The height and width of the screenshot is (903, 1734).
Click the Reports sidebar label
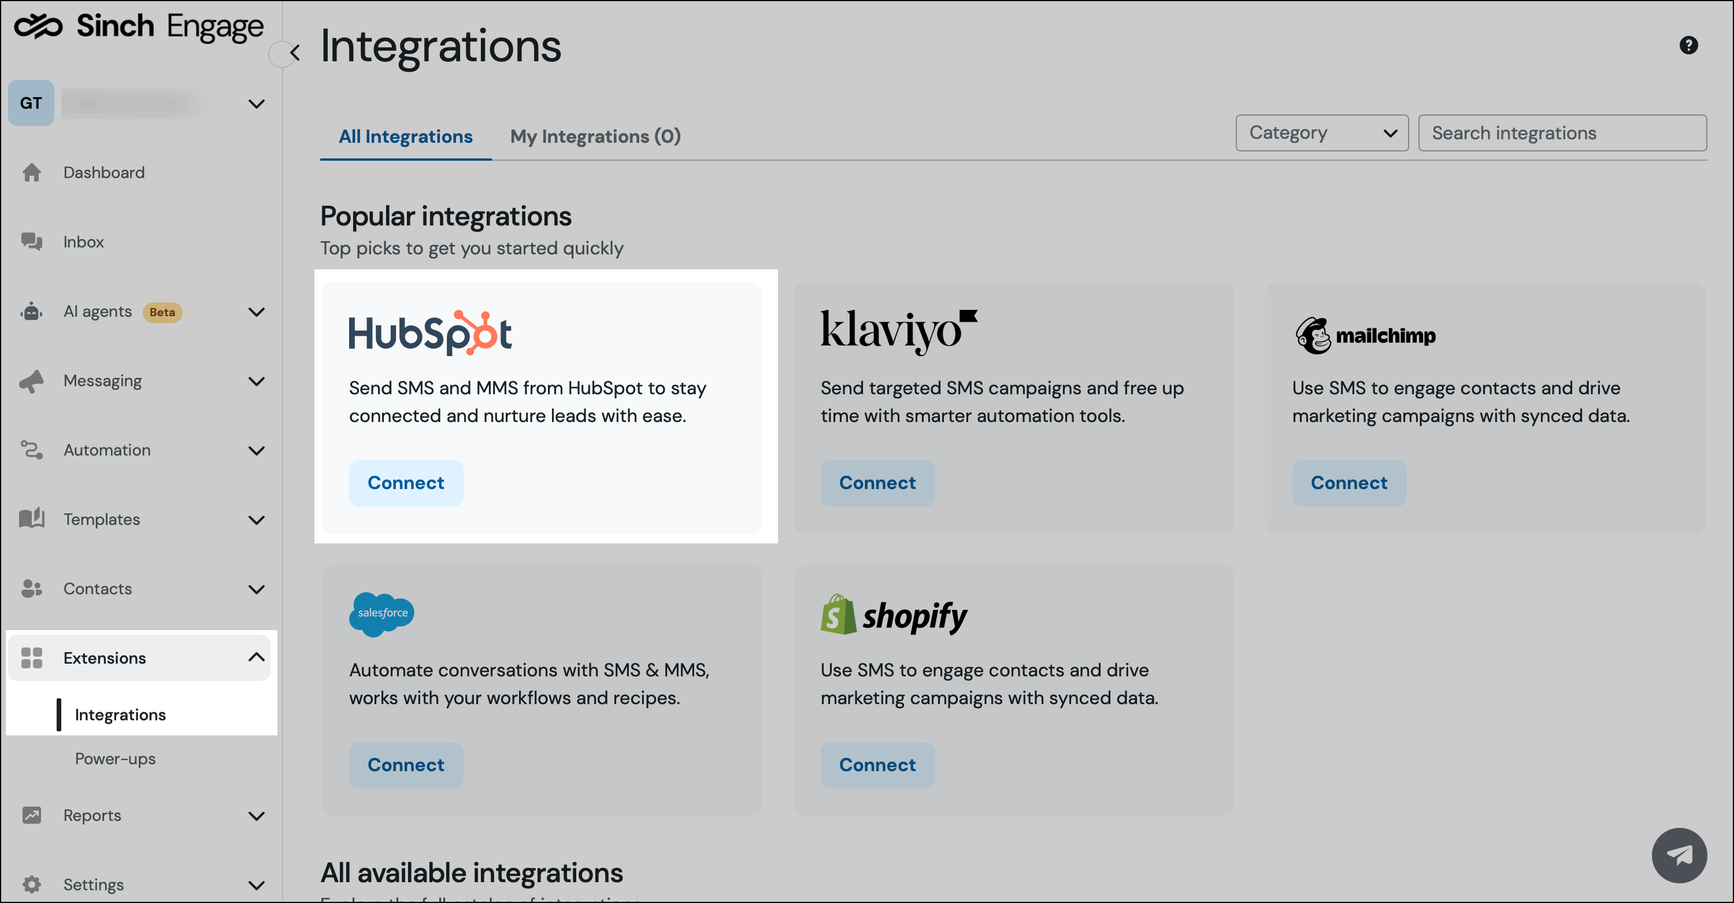coord(92,816)
